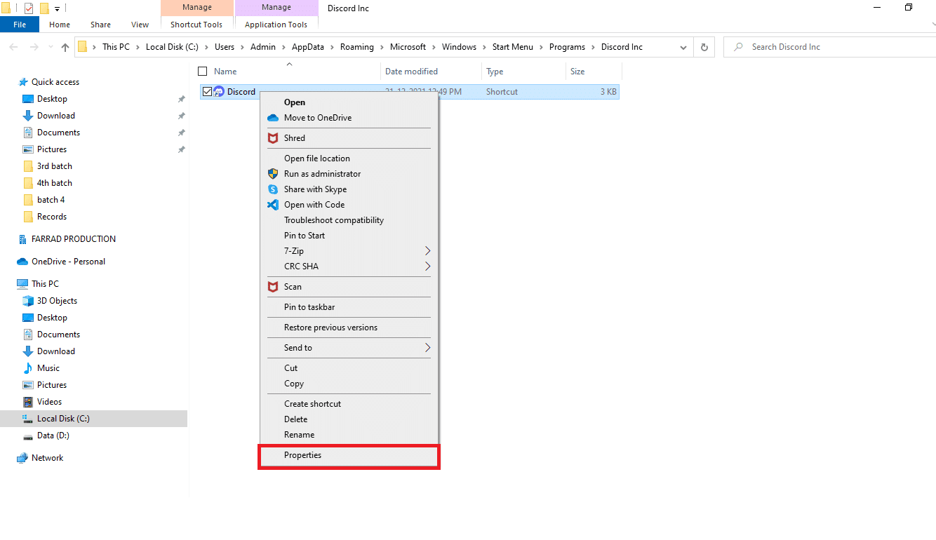Click the Up arrow navigation button
The width and height of the screenshot is (936, 540).
point(65,47)
